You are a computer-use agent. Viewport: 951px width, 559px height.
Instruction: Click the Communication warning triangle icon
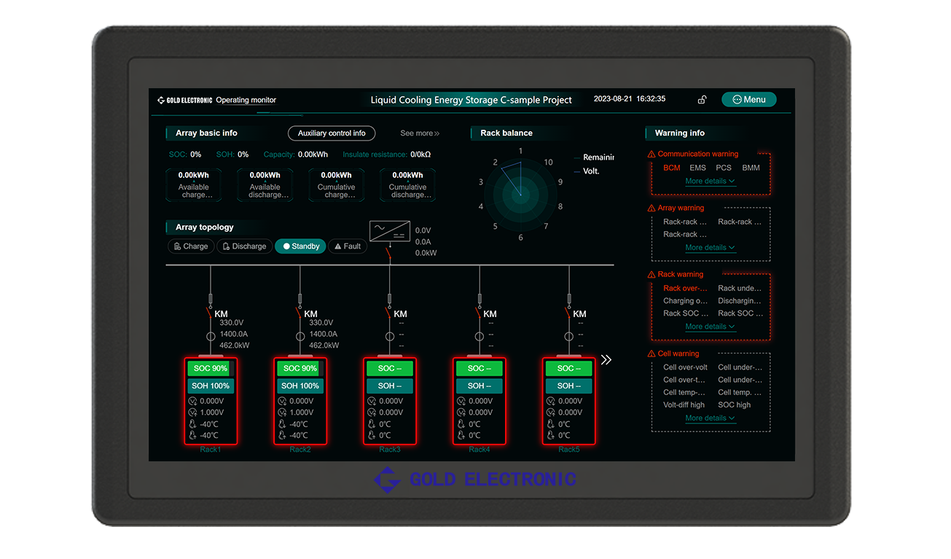click(x=651, y=155)
